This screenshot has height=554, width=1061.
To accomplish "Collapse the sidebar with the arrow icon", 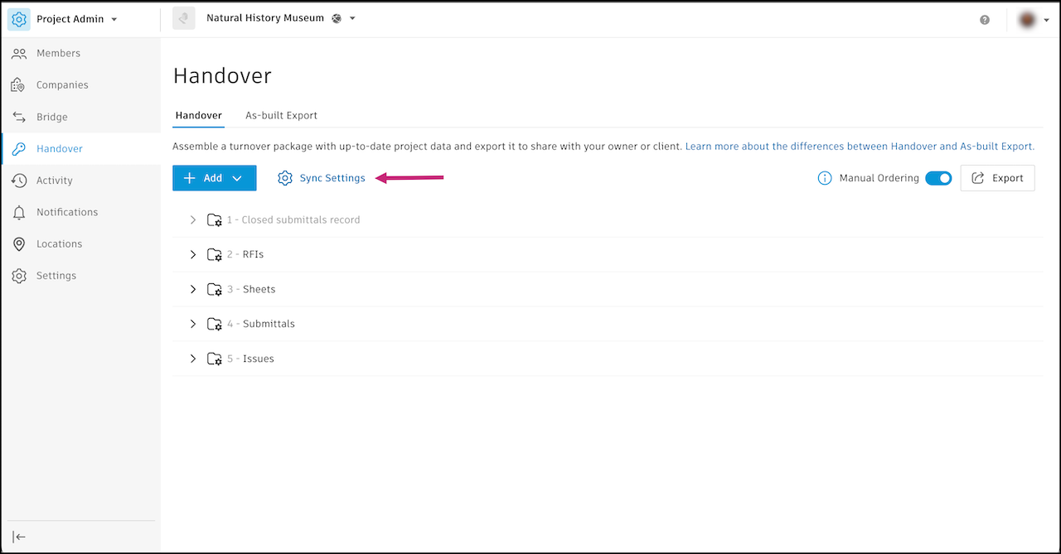I will [x=19, y=537].
